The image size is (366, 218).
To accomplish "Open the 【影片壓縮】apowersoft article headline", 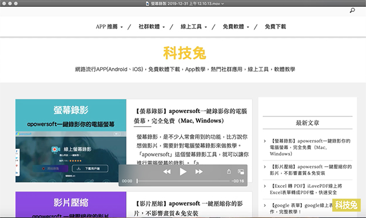I will pyautogui.click(x=188, y=208).
